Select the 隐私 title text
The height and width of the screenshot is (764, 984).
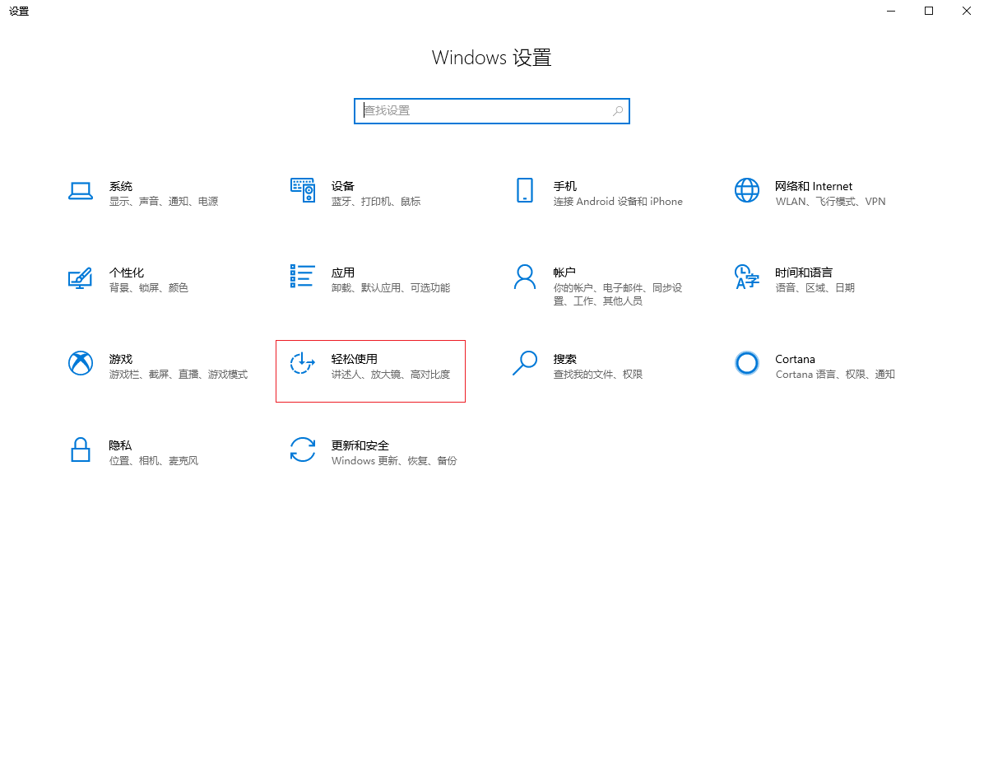click(x=120, y=445)
